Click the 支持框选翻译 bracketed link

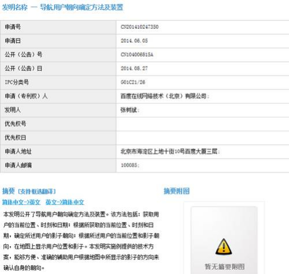click(x=37, y=192)
